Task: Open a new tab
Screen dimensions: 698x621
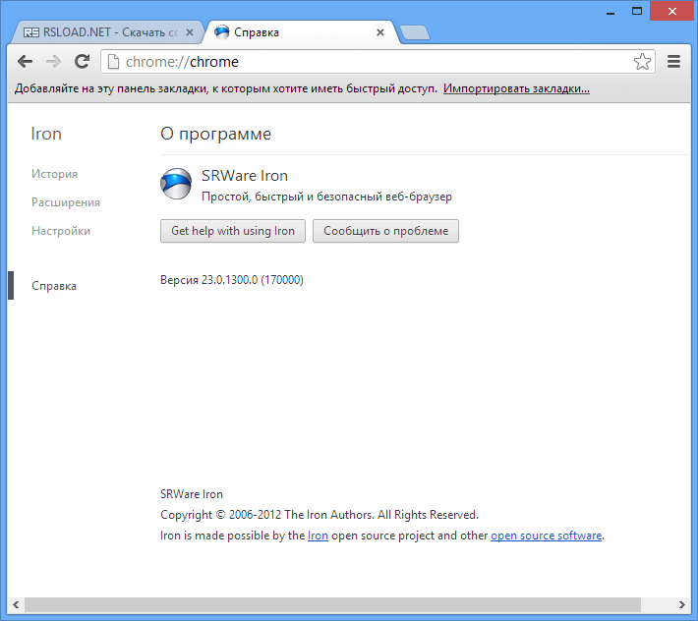Action: (415, 33)
